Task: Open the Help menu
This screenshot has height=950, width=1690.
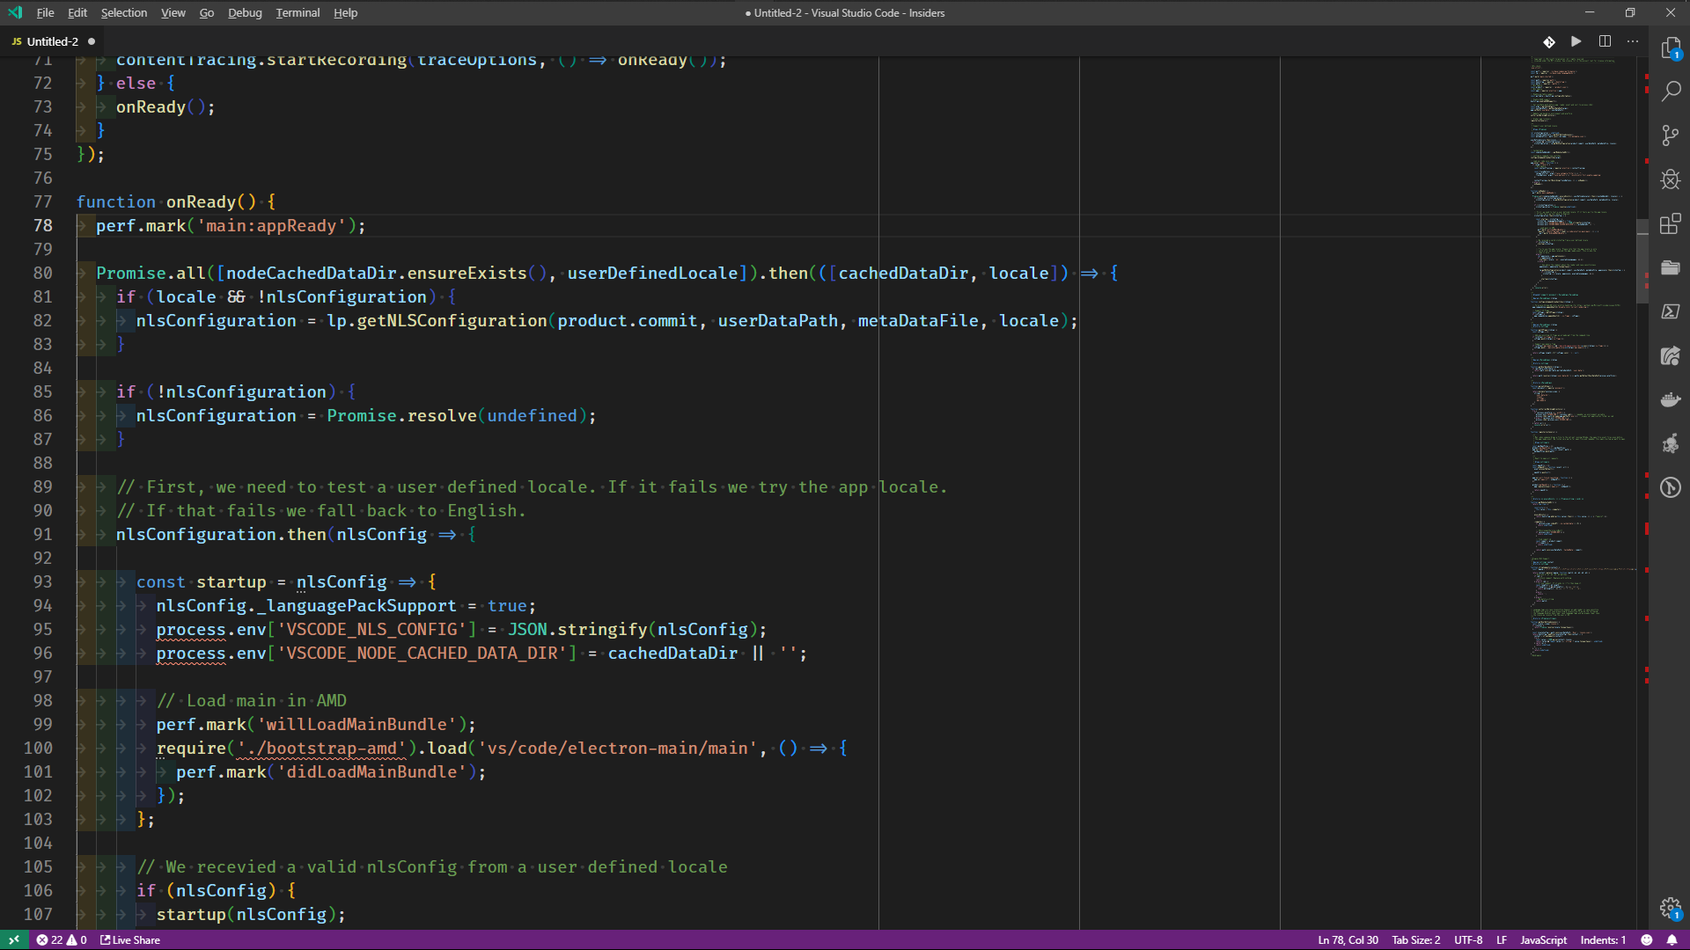Action: (345, 12)
